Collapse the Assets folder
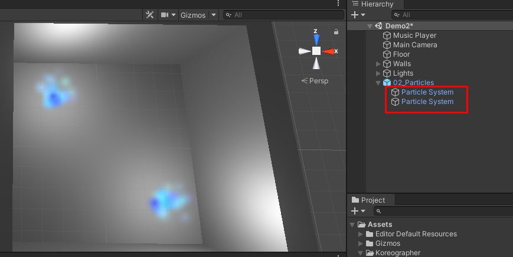Screen dimensions: 513x257 pyautogui.click(x=352, y=225)
